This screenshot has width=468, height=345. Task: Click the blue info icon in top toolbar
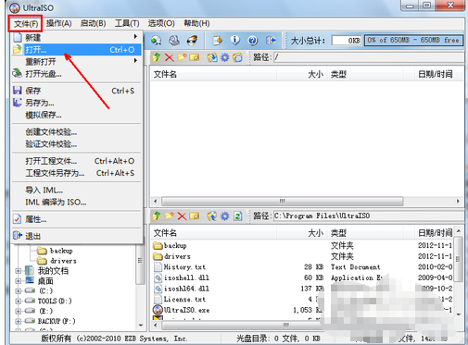click(235, 41)
